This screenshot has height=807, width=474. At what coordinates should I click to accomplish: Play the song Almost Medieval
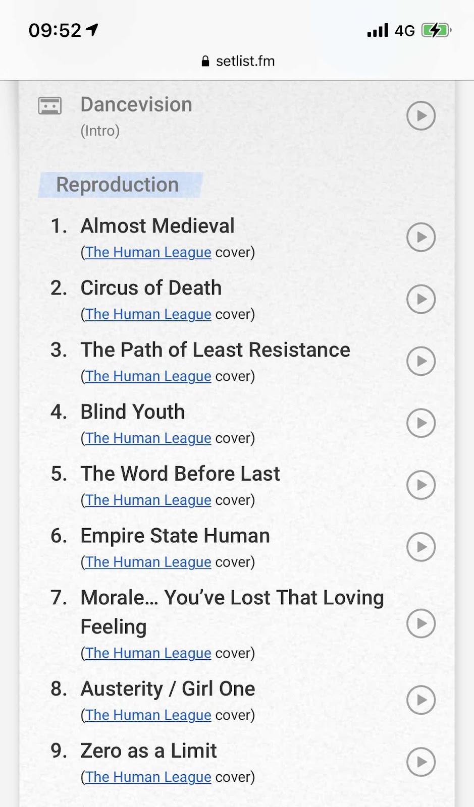point(421,237)
